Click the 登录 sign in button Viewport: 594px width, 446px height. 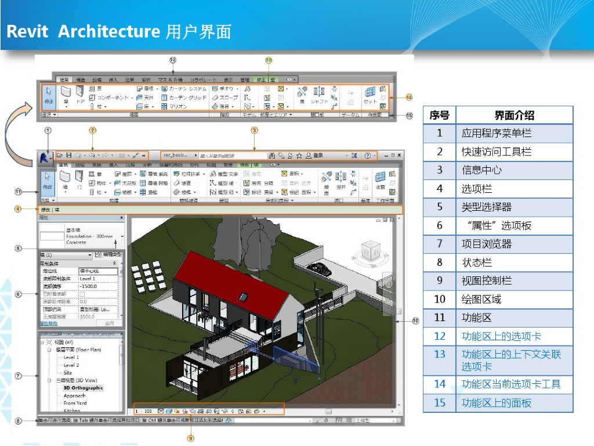click(314, 156)
